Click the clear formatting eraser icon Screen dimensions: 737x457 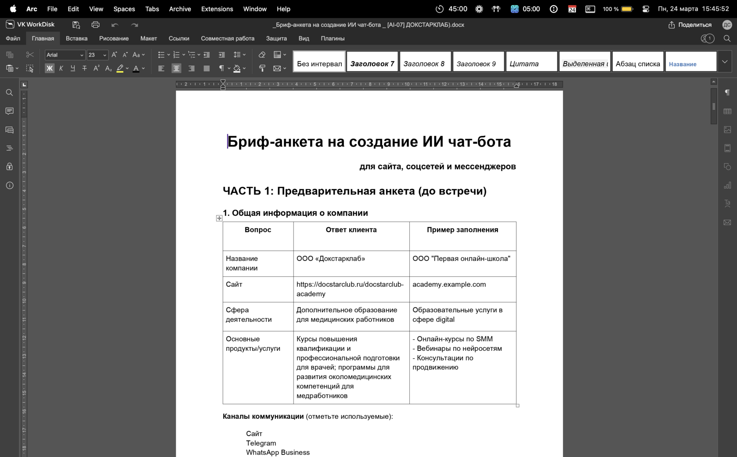coord(262,55)
